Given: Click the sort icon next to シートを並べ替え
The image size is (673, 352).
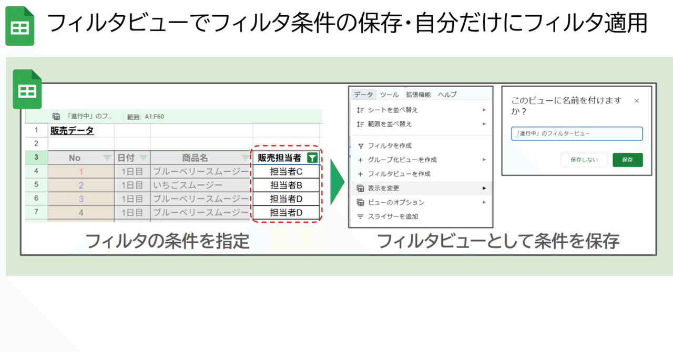Looking at the screenshot, I should [x=360, y=109].
